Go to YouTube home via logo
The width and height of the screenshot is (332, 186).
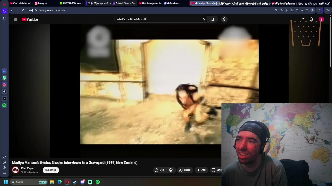click(x=30, y=19)
